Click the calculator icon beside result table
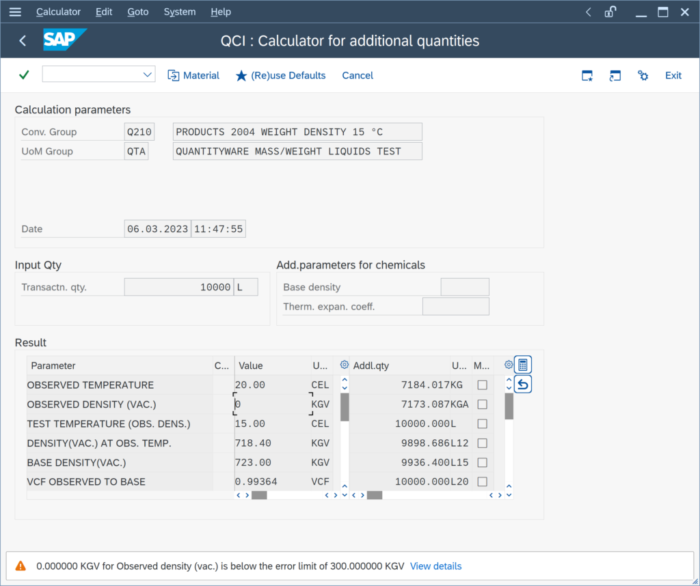 pos(523,365)
